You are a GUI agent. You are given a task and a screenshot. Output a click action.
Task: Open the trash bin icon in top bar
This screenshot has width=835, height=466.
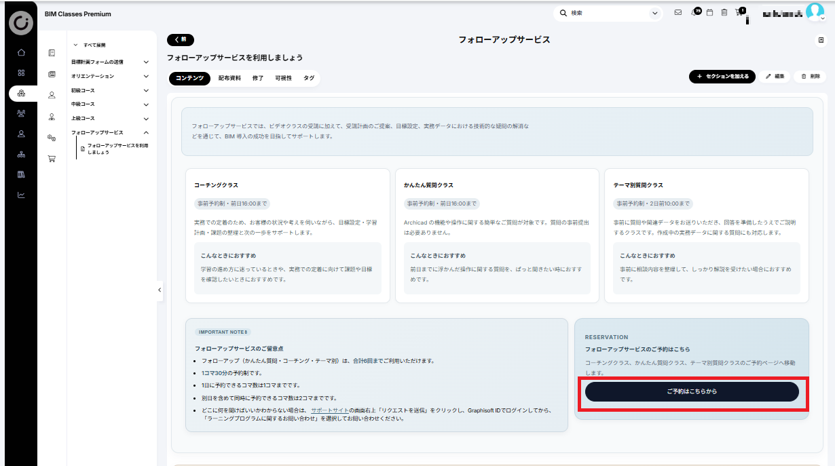[x=724, y=12]
